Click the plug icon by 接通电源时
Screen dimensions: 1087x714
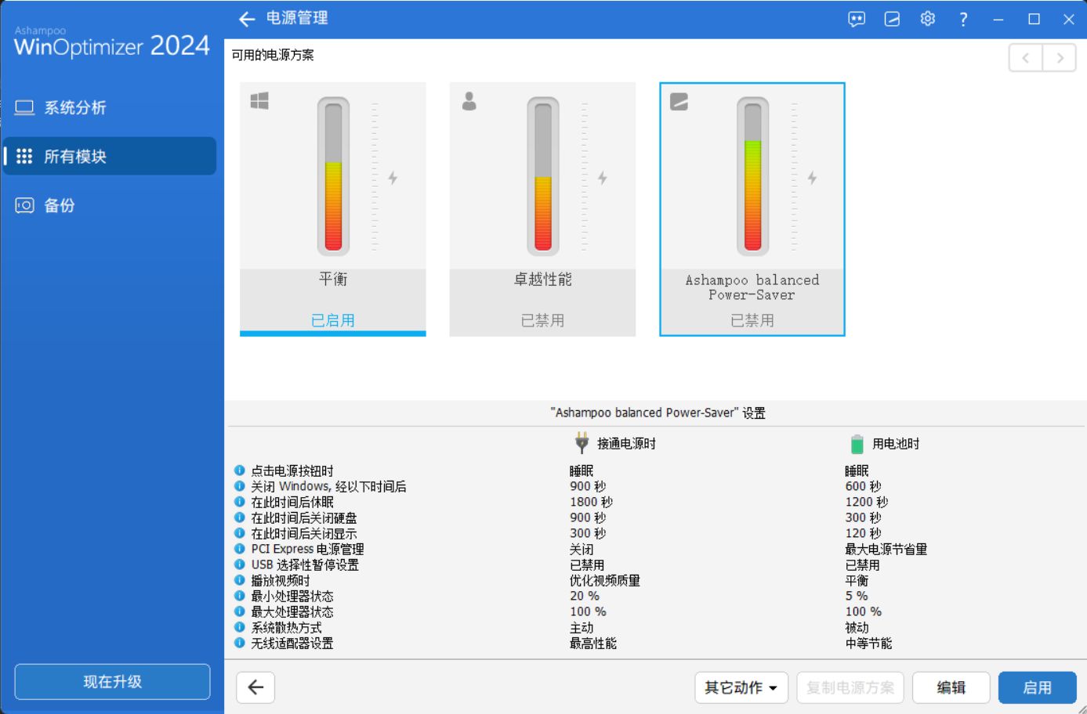pos(582,443)
